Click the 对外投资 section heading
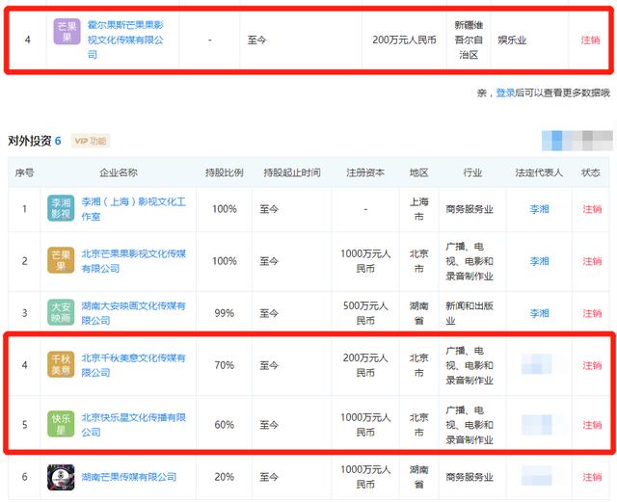The width and height of the screenshot is (617, 502). (x=29, y=141)
